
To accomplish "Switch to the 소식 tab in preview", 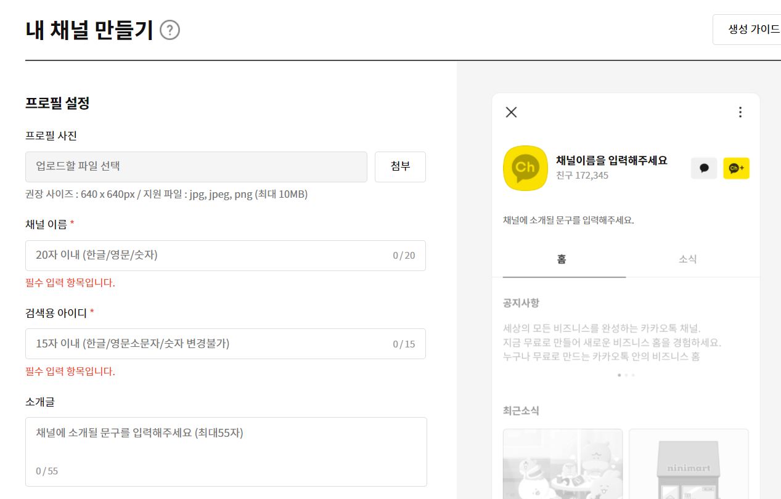I will (688, 259).
